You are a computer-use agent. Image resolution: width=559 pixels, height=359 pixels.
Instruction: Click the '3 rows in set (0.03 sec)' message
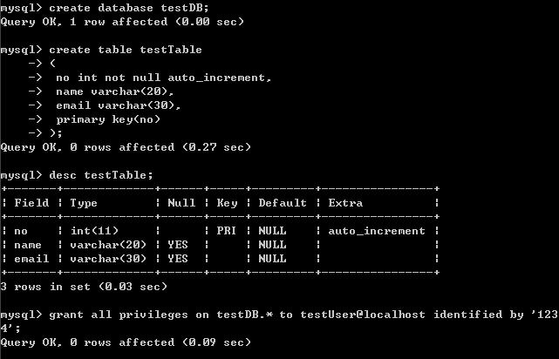point(84,287)
